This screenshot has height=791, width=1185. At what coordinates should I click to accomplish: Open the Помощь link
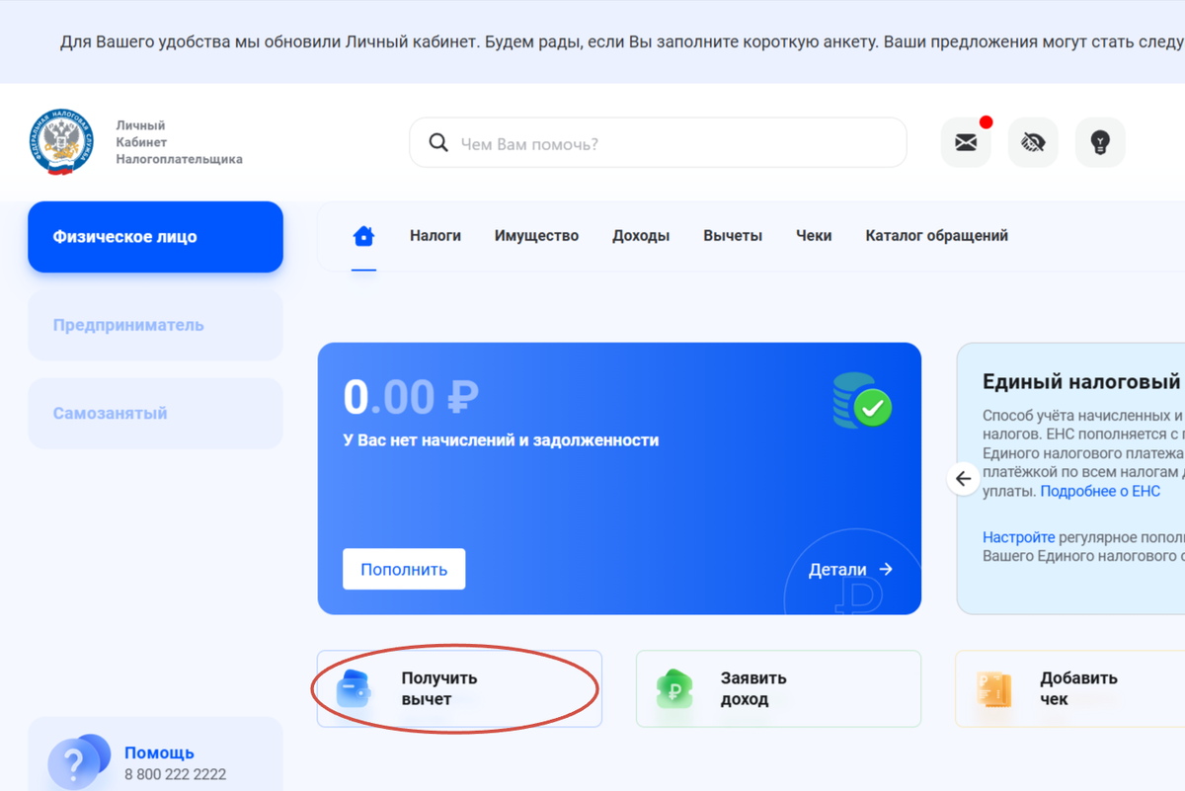point(159,752)
